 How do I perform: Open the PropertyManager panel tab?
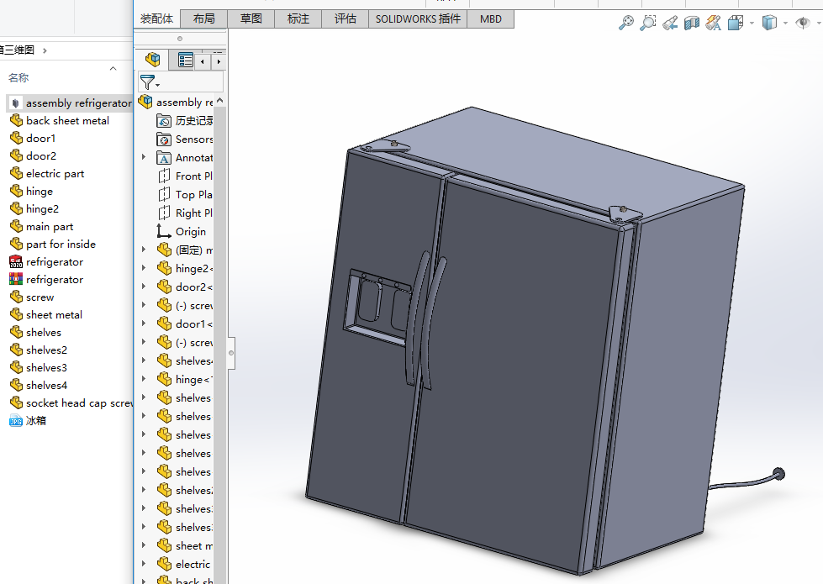coord(185,61)
